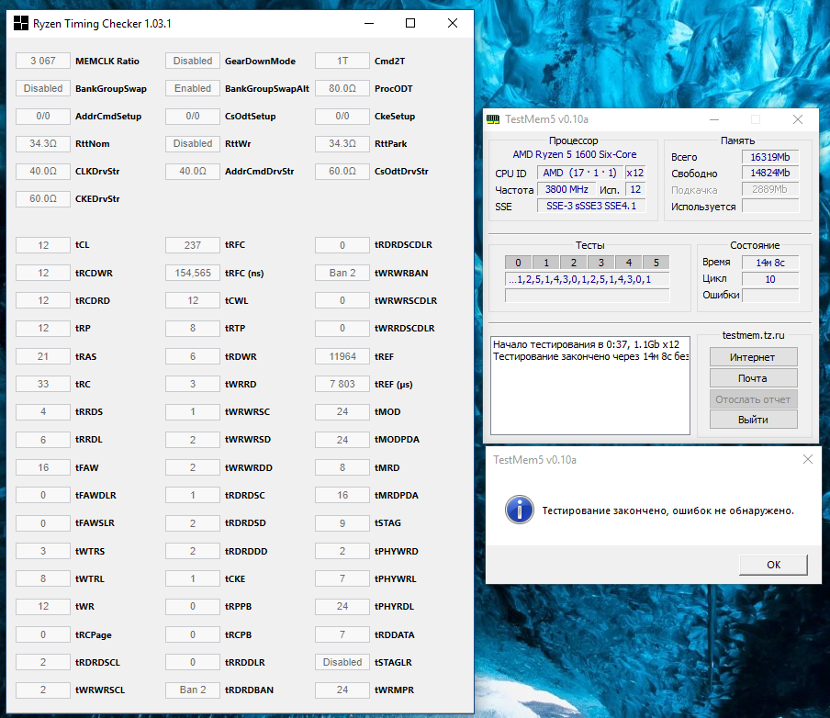
Task: Maximize the Ryzen Timing Checker window
Action: pyautogui.click(x=410, y=23)
